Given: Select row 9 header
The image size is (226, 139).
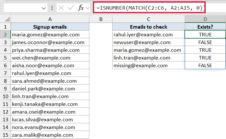Looking at the screenshot, I should [x=5, y=88].
